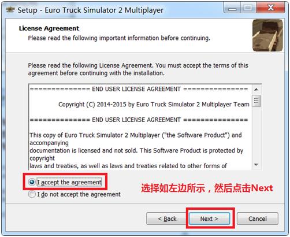Click the license box scroll-up arrow
Screen dimensions: 290x237
coord(256,90)
